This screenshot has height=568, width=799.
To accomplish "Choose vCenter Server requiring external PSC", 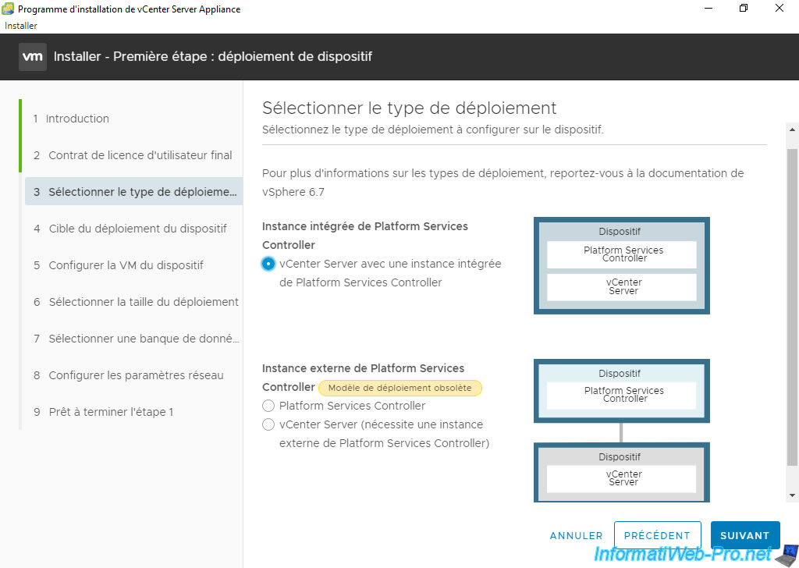I will pos(268,425).
